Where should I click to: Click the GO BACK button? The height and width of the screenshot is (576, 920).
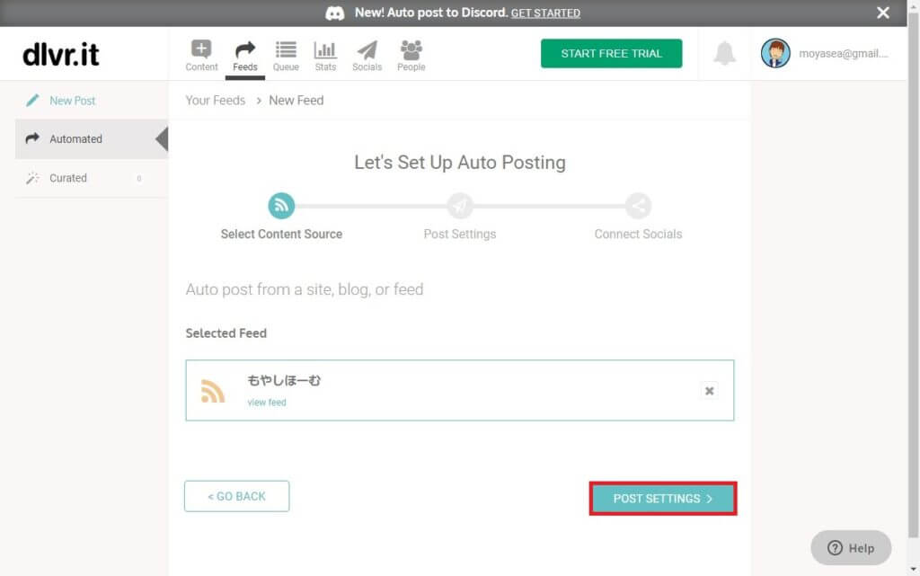[236, 496]
